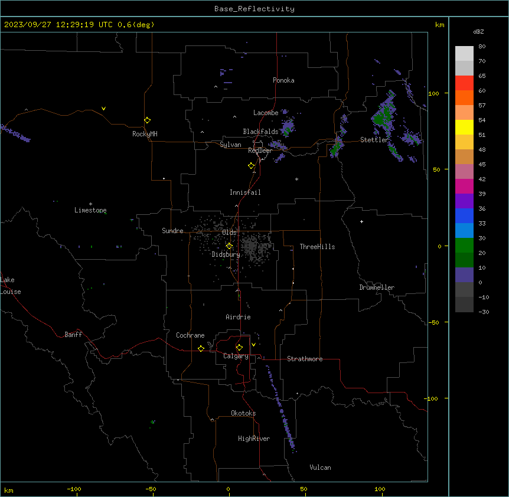Select the orange 60-57 dBZ legend swatch
509x497 pixels.
464,97
